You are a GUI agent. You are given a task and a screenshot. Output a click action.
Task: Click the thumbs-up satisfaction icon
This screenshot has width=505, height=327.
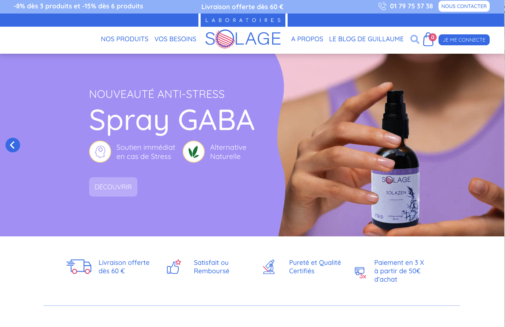click(x=174, y=267)
